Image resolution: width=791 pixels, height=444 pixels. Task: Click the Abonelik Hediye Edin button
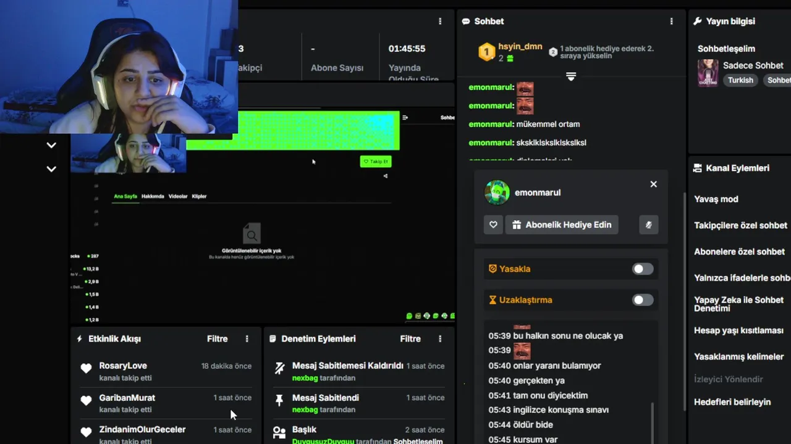click(562, 224)
